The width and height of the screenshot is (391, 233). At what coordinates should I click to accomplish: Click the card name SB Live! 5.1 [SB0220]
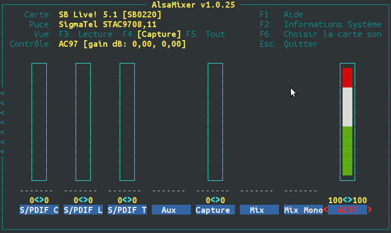click(x=110, y=15)
